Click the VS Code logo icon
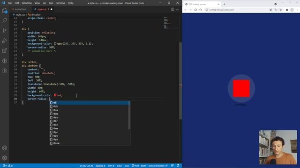300x168 pixels. click(3, 3)
